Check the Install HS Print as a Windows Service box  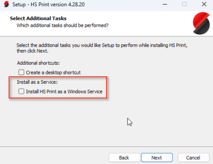[21, 91]
